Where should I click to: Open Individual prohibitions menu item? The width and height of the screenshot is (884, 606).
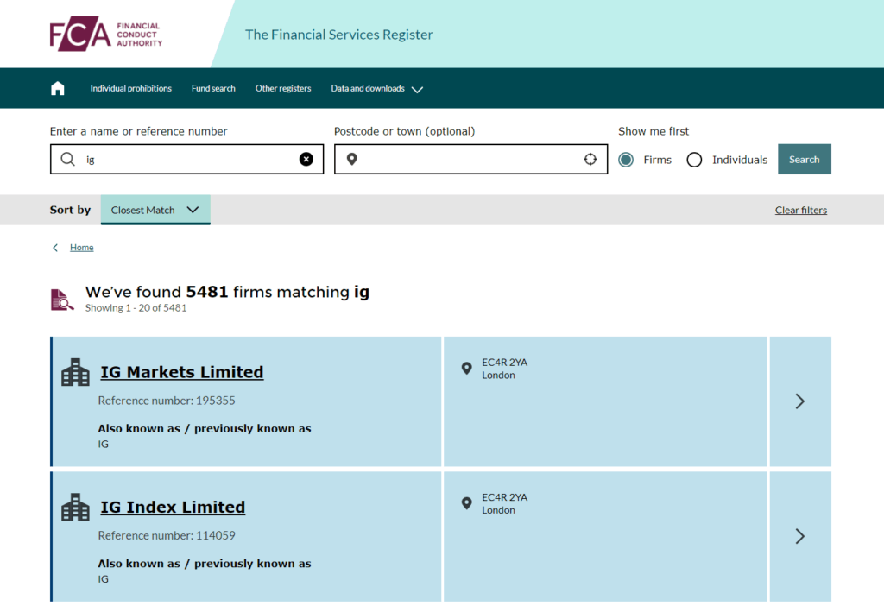[131, 89]
